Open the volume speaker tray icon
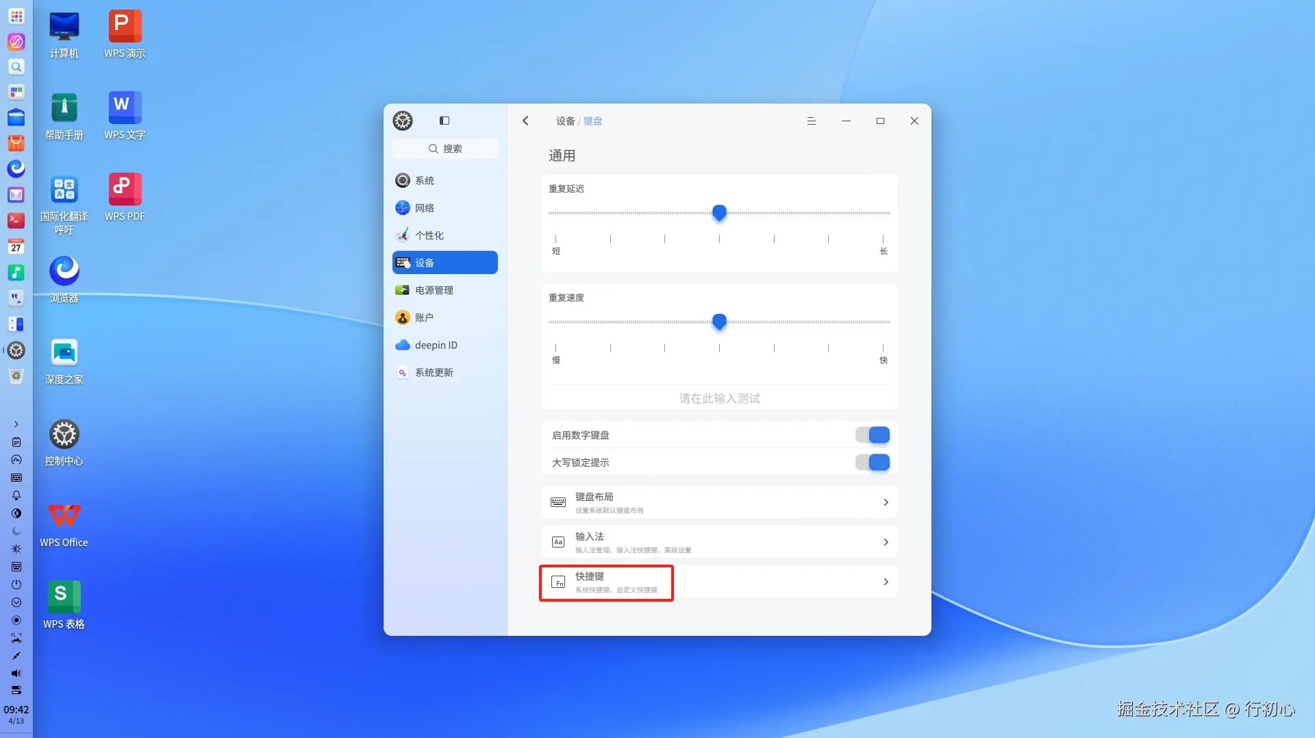The width and height of the screenshot is (1315, 738). coord(16,673)
